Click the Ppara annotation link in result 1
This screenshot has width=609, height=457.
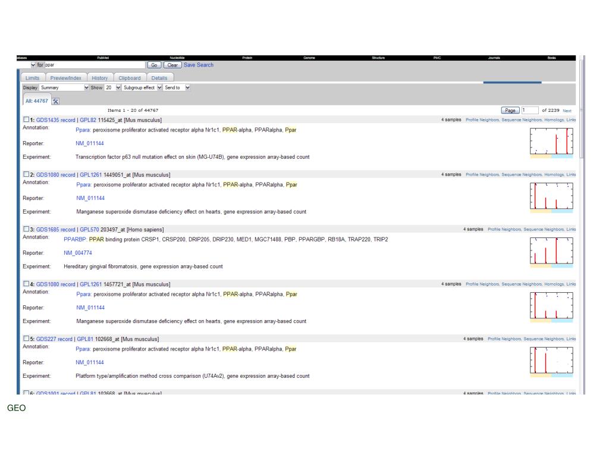coord(83,130)
